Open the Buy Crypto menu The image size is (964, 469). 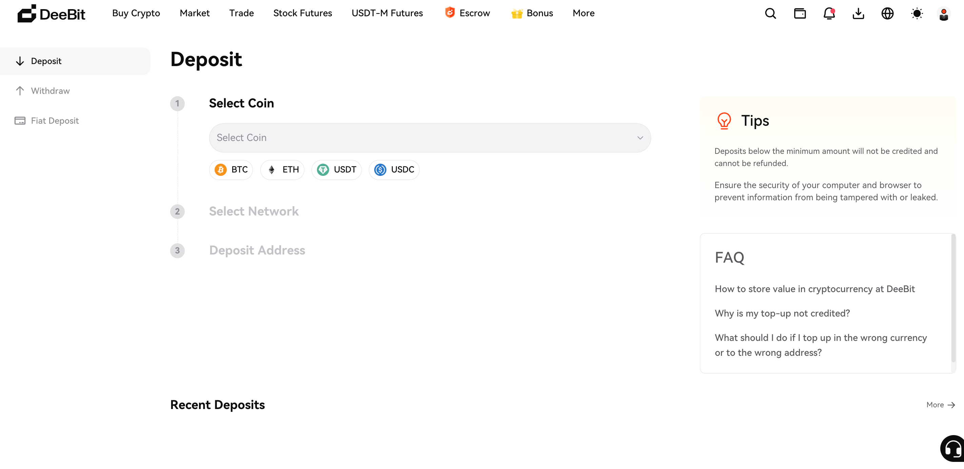click(x=136, y=13)
